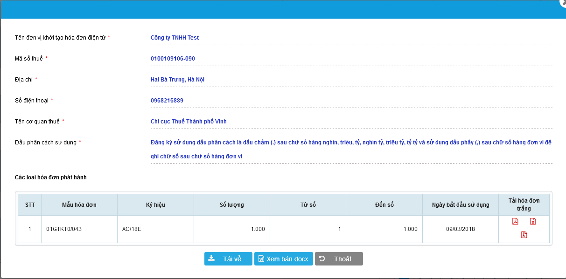The image size is (566, 279).
Task: Select the tax code 0100109106-090 field
Action: point(173,59)
